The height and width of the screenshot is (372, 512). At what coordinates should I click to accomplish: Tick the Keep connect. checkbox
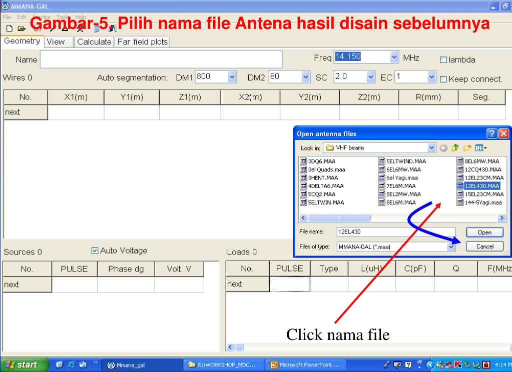[443, 79]
